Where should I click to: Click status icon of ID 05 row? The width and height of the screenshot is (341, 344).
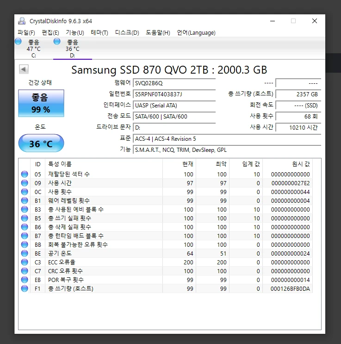(x=25, y=174)
